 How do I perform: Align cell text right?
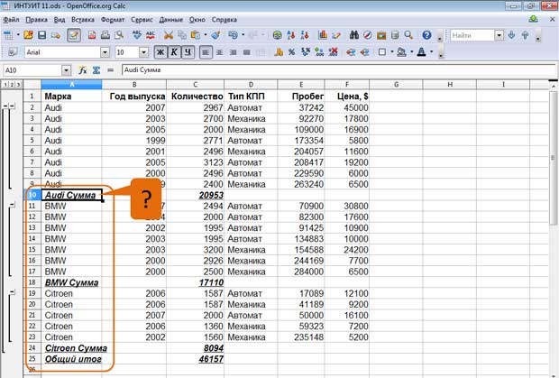pyautogui.click(x=234, y=52)
